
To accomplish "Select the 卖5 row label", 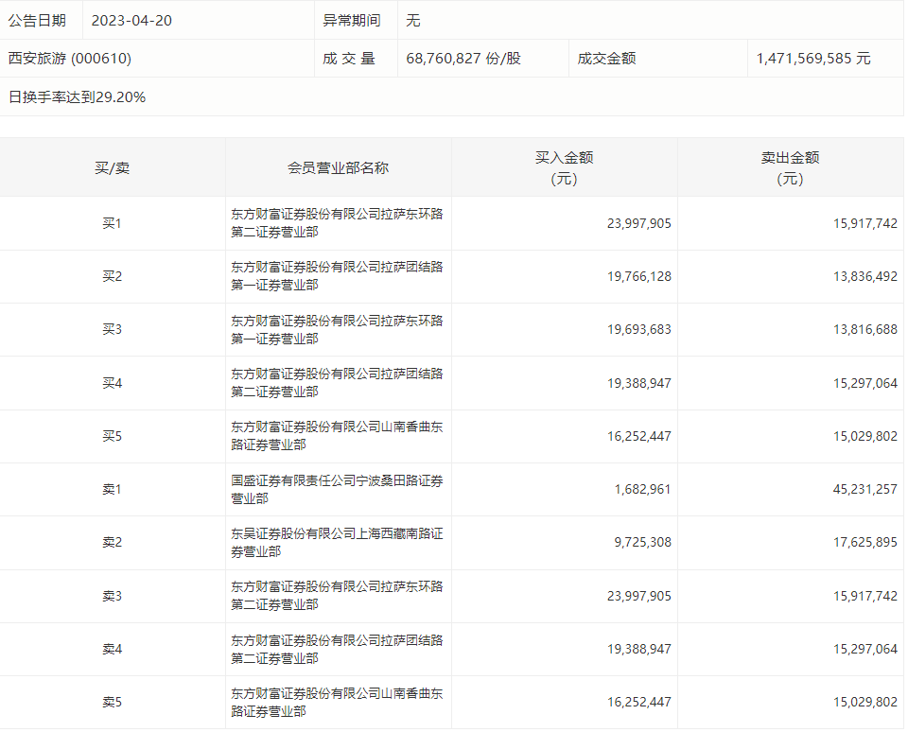I will (x=113, y=703).
